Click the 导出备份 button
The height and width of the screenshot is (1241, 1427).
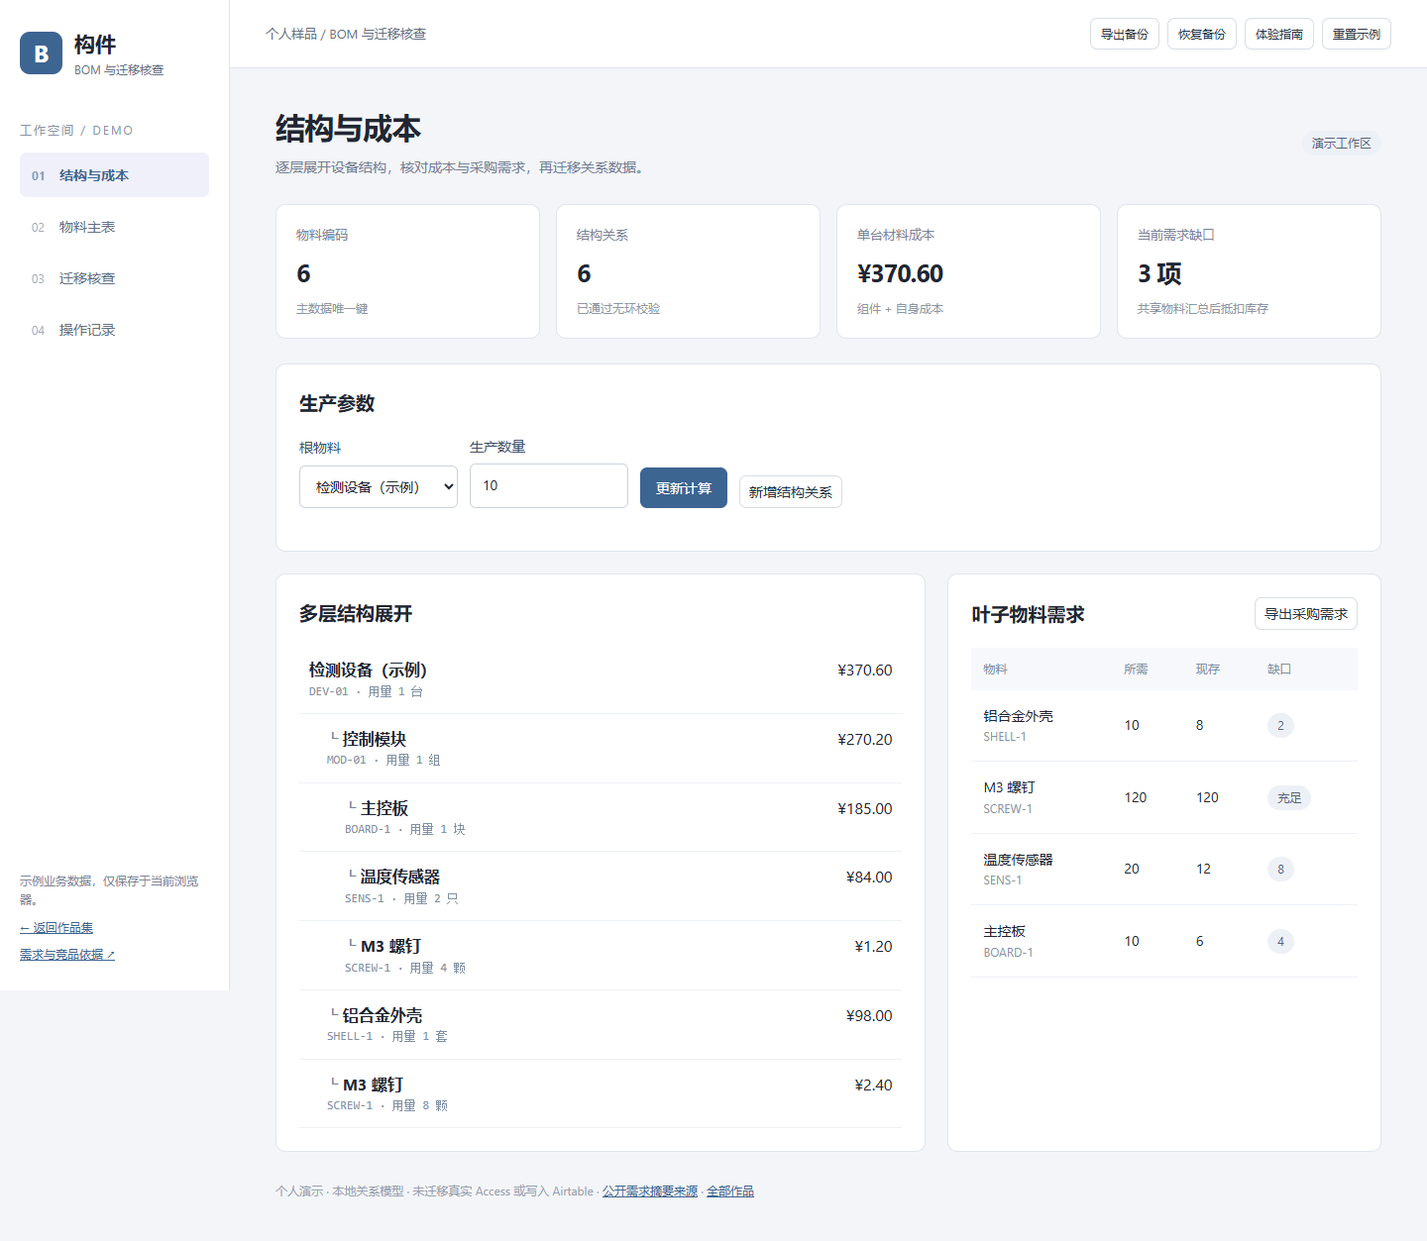pos(1124,34)
